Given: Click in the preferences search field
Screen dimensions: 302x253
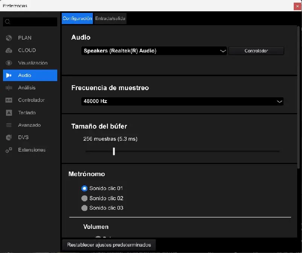Looking at the screenshot, I should tap(30, 21).
